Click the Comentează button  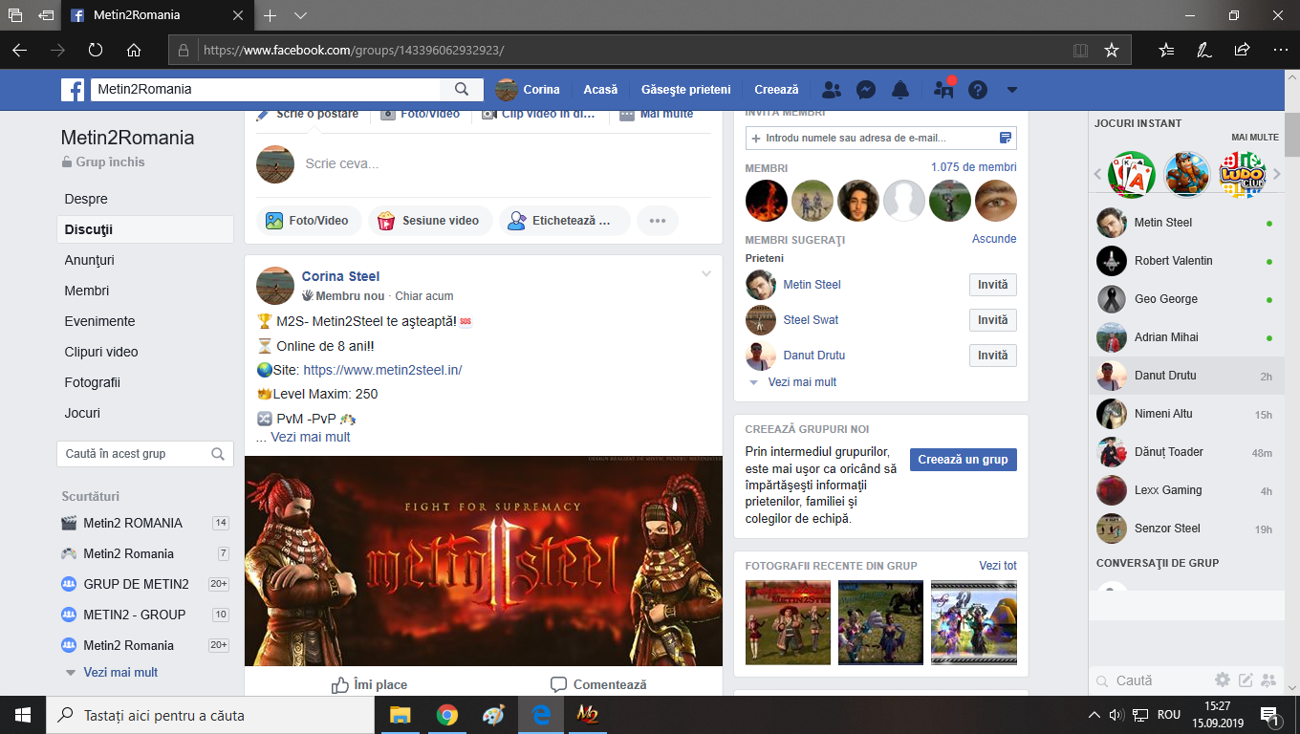598,684
